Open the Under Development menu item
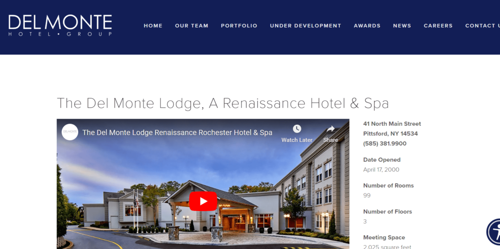 [x=306, y=26]
